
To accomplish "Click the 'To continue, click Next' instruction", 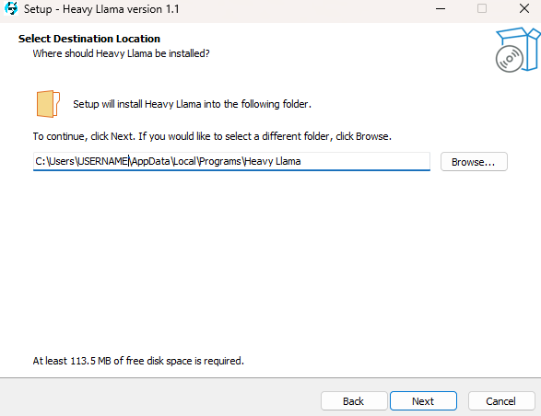I will pos(212,136).
